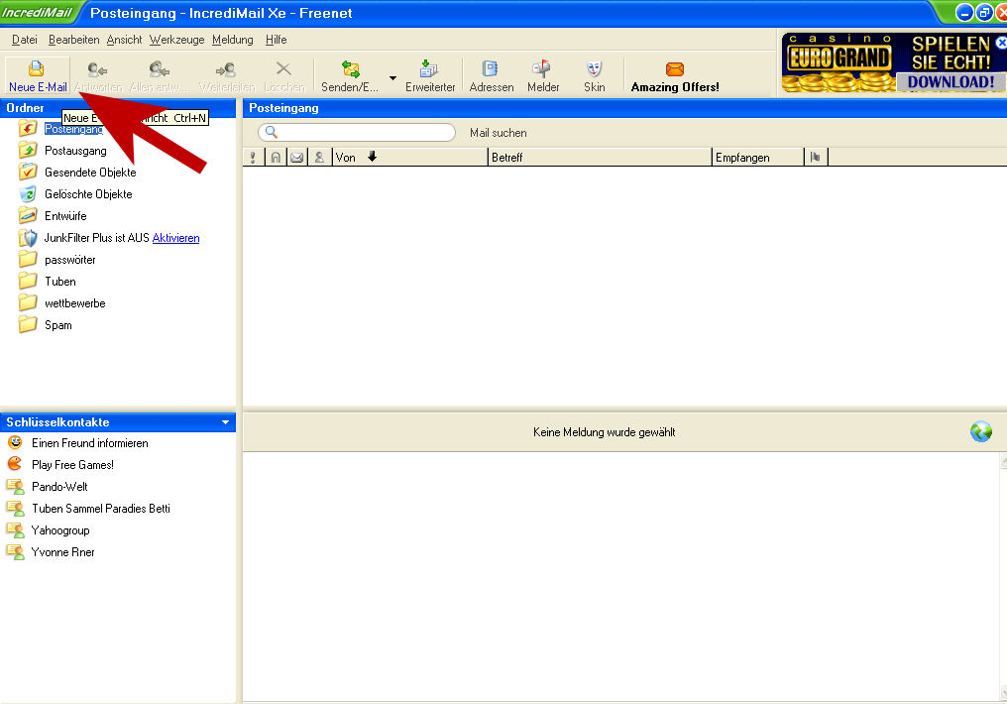Click Einen Freund informieren entry

[x=89, y=443]
